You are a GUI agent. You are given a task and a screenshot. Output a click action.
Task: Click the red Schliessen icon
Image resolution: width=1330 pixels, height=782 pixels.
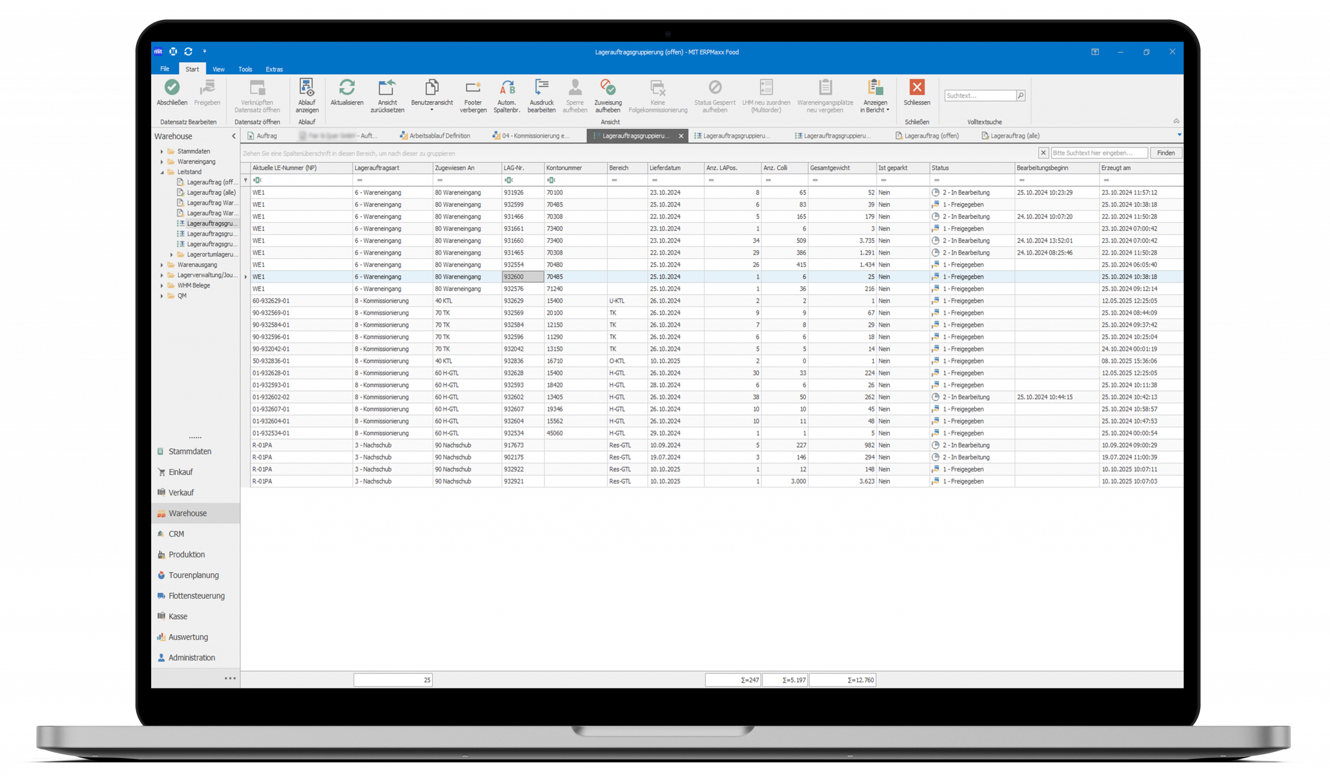(917, 87)
